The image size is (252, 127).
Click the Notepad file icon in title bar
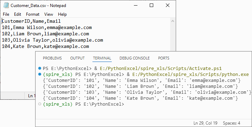pyautogui.click(x=6, y=6)
